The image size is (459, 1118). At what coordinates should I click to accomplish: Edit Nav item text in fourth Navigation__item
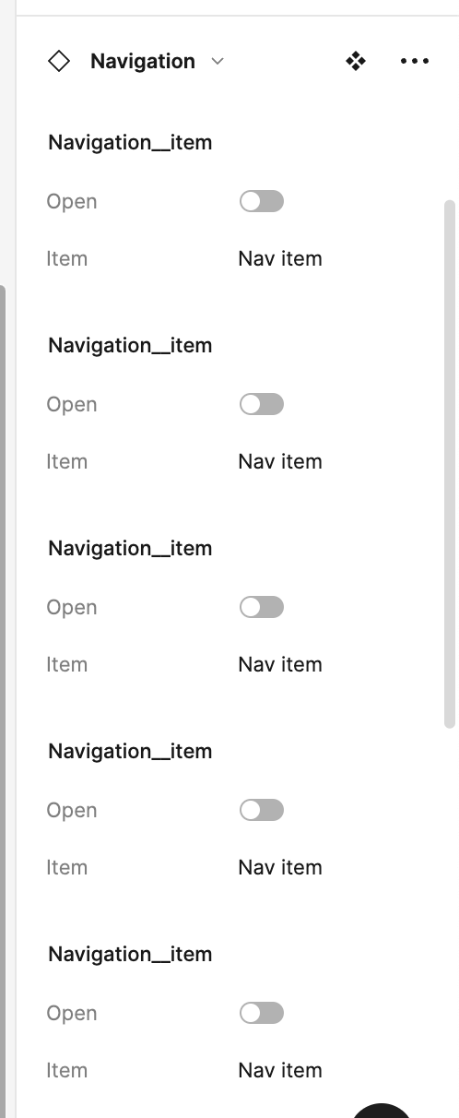(x=280, y=867)
